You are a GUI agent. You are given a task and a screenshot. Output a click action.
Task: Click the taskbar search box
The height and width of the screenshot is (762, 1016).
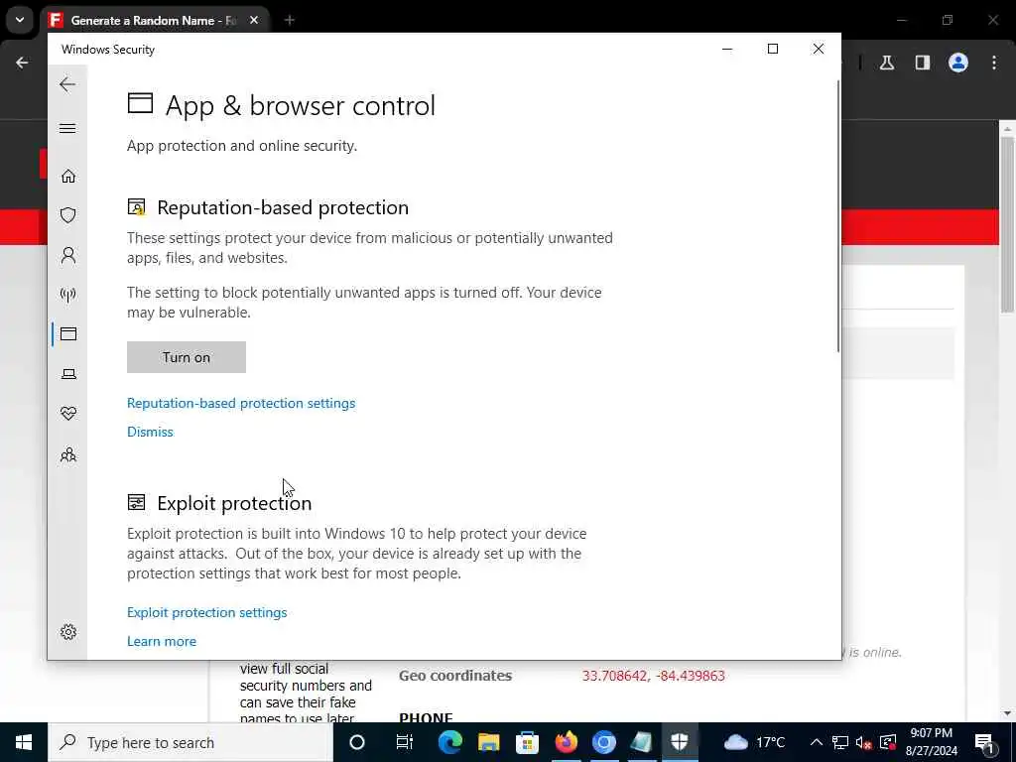[190, 742]
